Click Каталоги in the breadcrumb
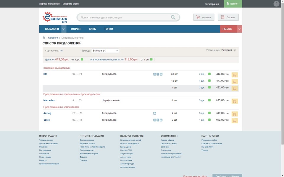Screen dimensions: 284x177 pyautogui.click(x=53, y=38)
